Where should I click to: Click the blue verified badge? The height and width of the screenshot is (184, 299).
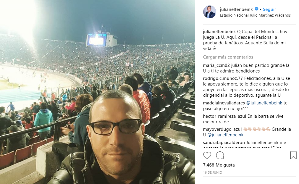coord(256,9)
